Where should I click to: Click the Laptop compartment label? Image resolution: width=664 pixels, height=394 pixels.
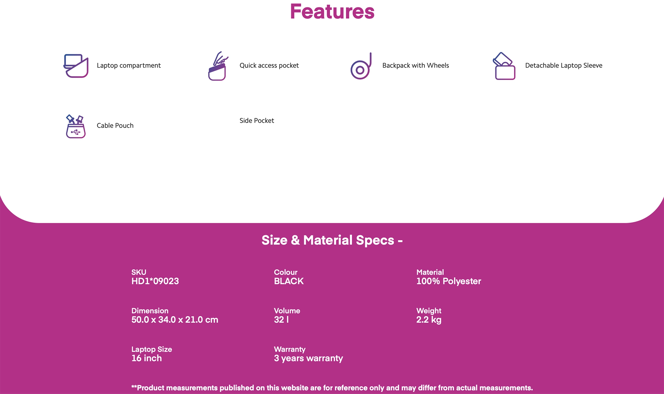tap(128, 65)
